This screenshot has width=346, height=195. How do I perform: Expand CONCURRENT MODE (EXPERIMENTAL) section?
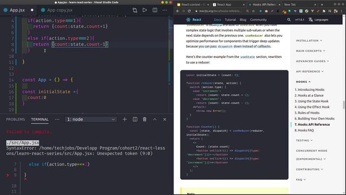coord(311,155)
